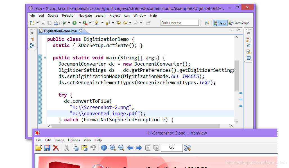
Task: Click the 6/6 page number field
Action: (x=172, y=148)
